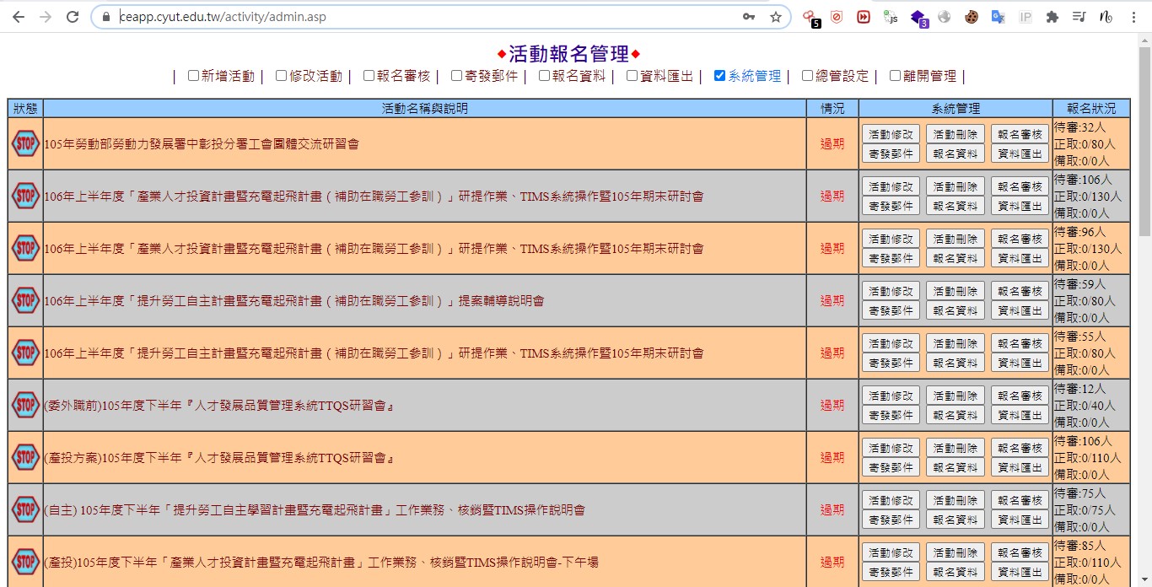
Task: Check the top 報名審核 checkbox
Action: 369,76
